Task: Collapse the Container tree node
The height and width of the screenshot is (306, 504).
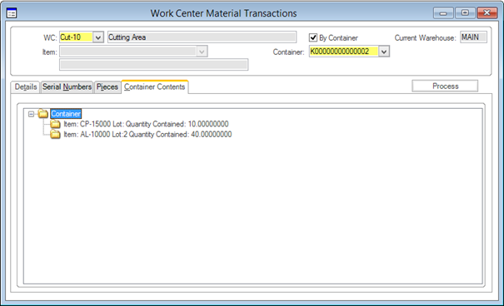Action: pyautogui.click(x=31, y=114)
